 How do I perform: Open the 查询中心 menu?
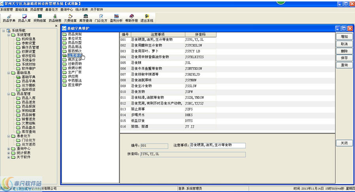66,9
